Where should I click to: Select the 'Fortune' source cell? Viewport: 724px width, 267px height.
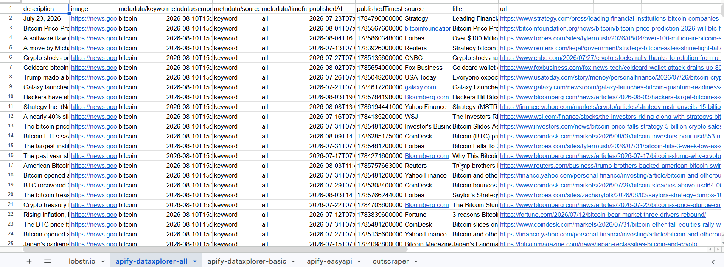(x=427, y=215)
